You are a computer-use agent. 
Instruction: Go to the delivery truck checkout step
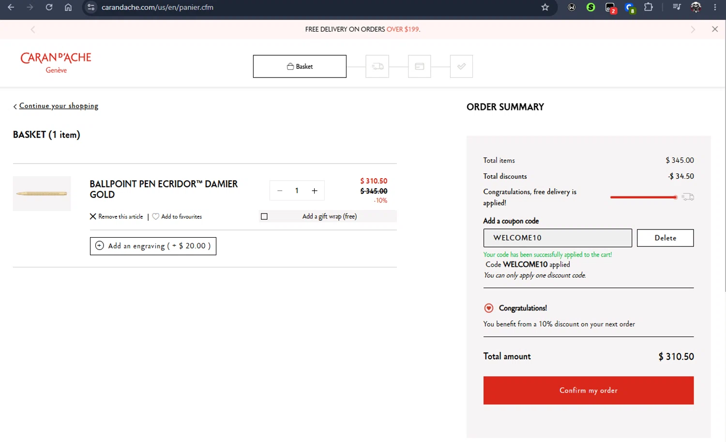(378, 66)
